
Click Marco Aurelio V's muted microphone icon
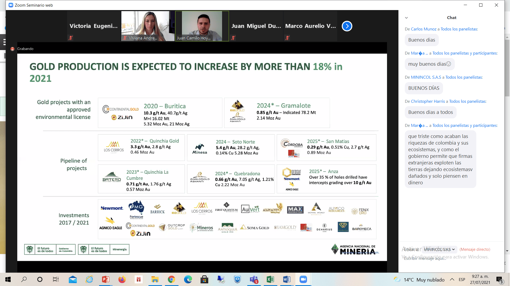pyautogui.click(x=287, y=38)
